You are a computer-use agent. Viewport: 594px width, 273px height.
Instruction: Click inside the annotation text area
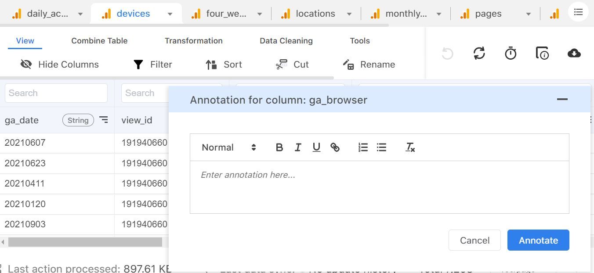click(380, 187)
